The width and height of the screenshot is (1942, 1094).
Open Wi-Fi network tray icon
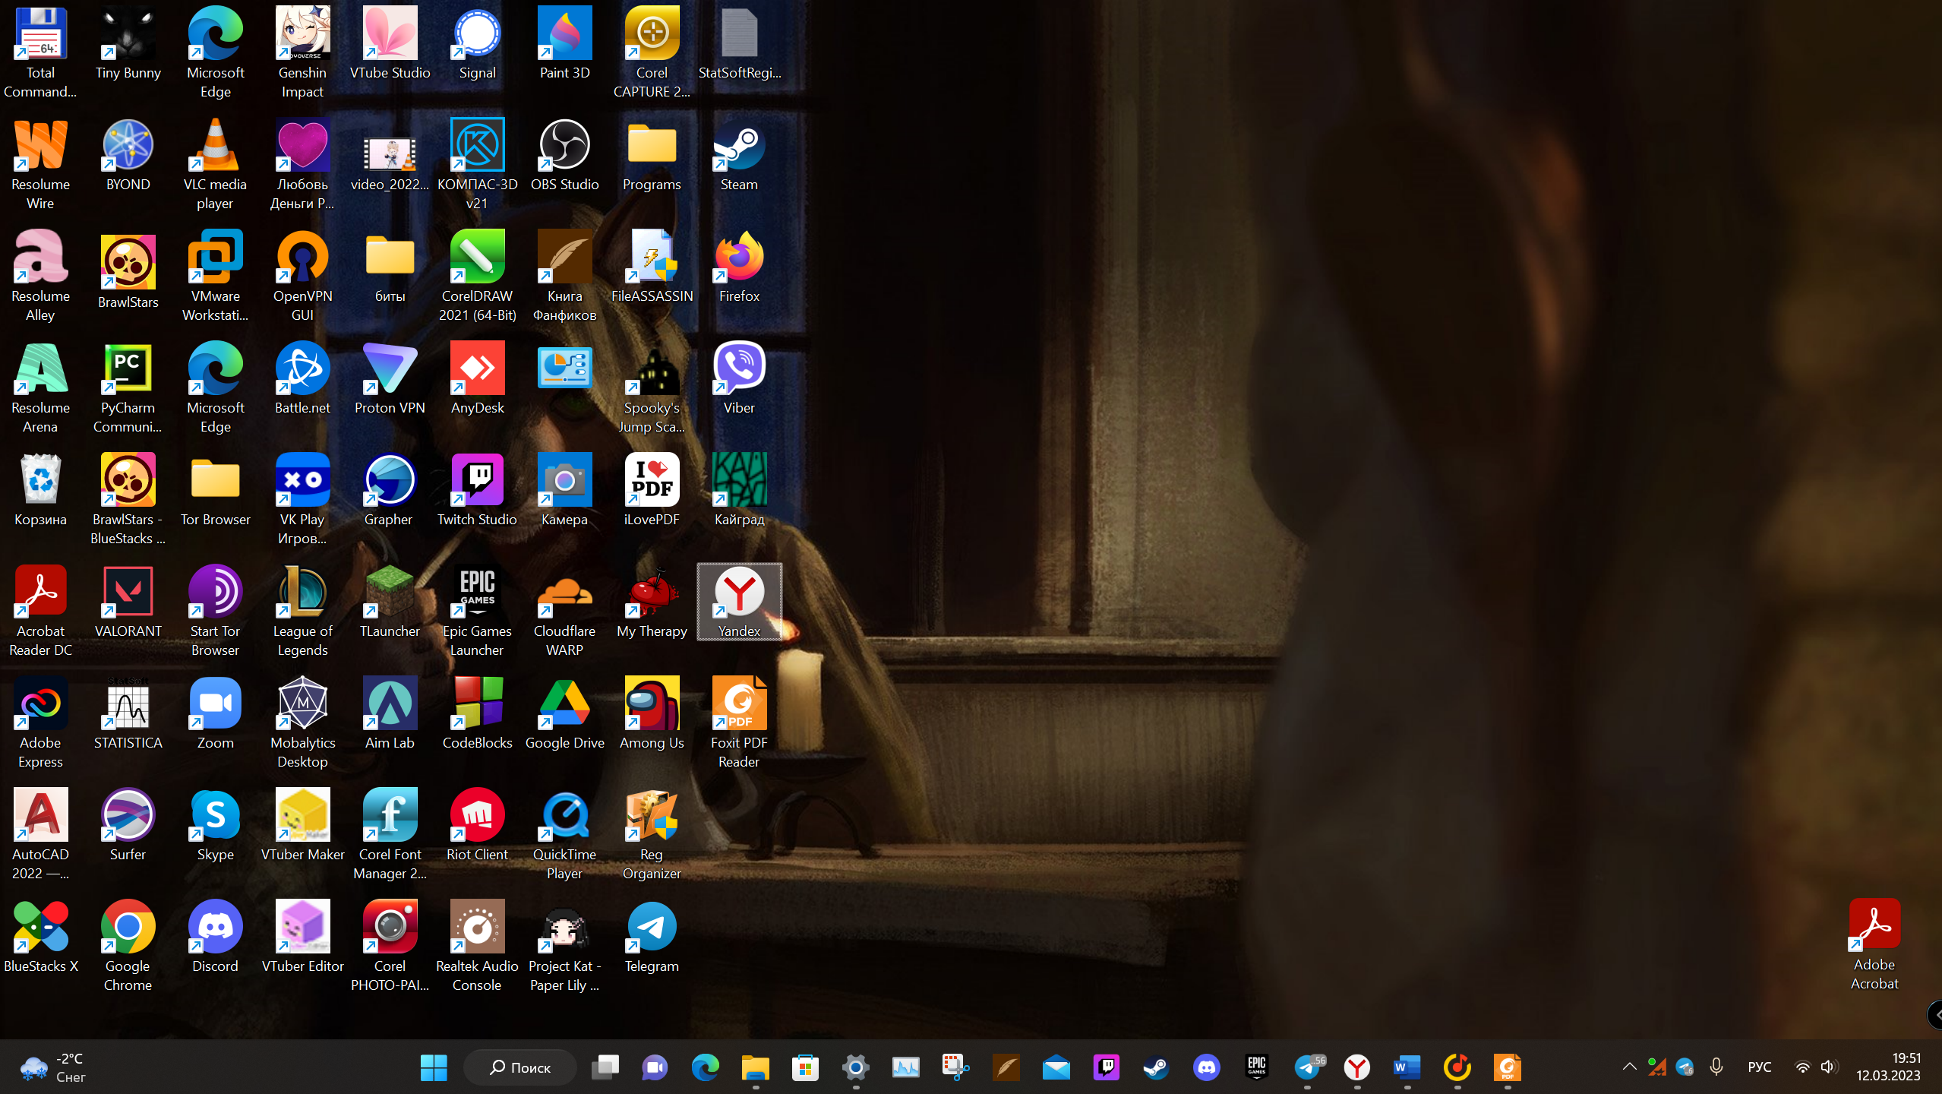tap(1801, 1067)
